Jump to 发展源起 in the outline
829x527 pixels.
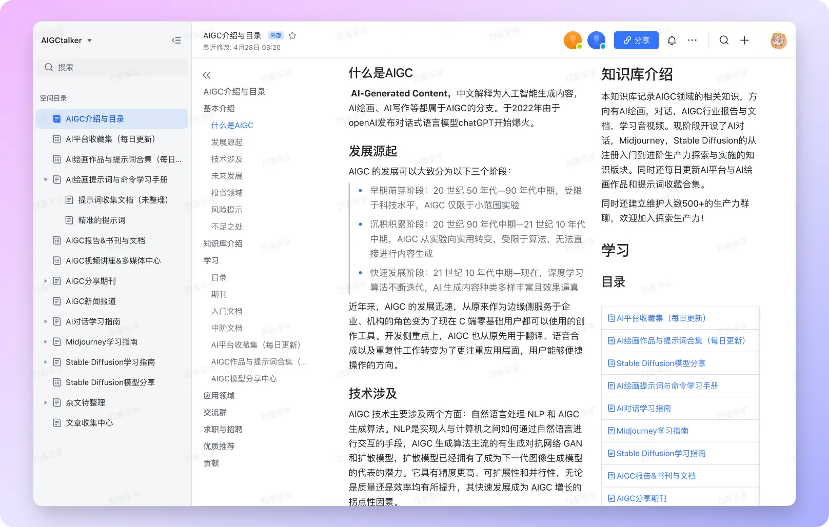tap(227, 142)
